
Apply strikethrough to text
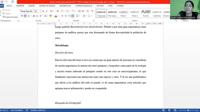click(x=34, y=16)
